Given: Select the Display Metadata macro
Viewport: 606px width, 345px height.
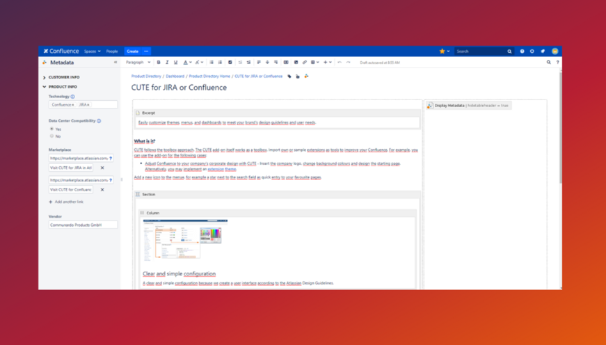Looking at the screenshot, I should pyautogui.click(x=468, y=106).
